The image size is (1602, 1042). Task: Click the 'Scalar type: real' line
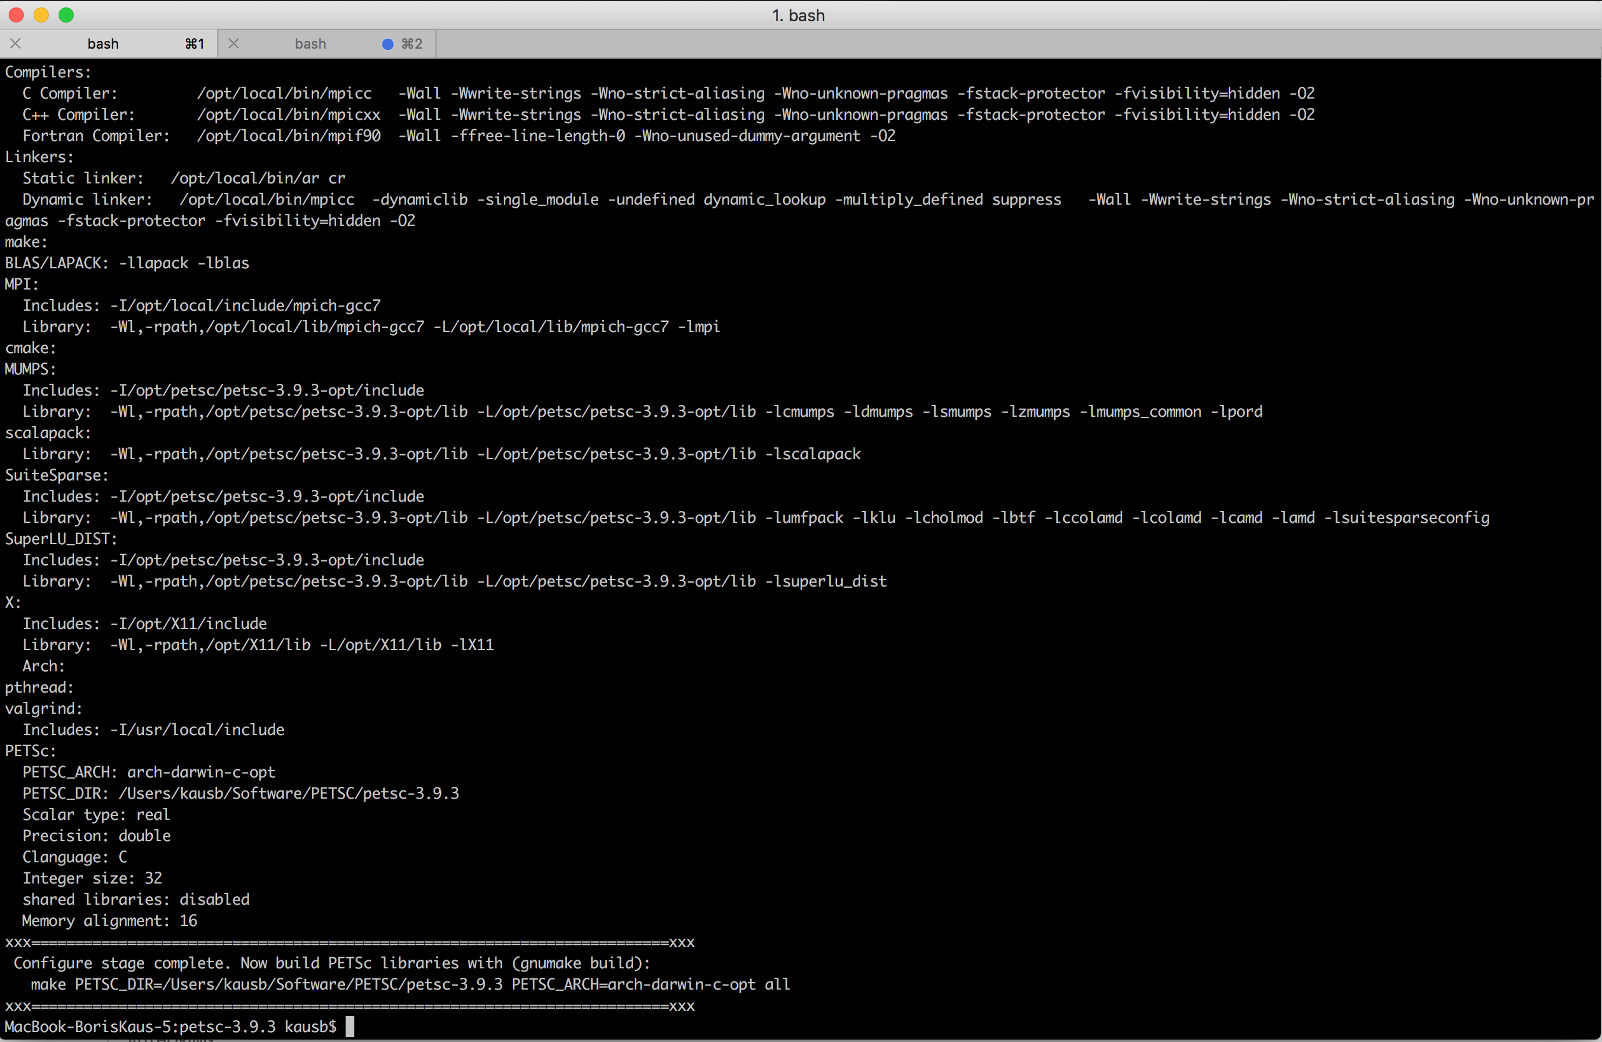pos(96,814)
